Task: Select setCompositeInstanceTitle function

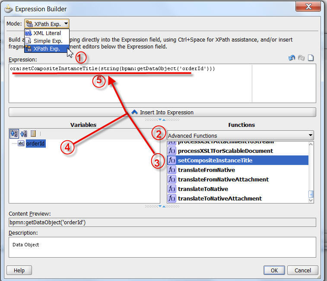Action: tap(238, 160)
